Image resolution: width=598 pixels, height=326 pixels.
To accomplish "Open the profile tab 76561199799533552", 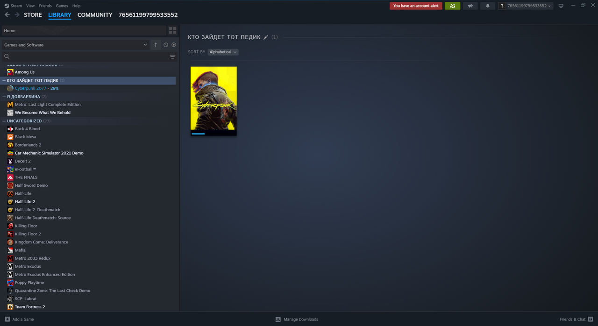I will pyautogui.click(x=148, y=15).
